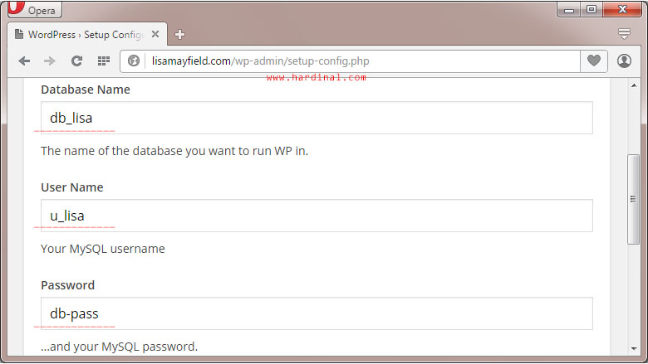Select the WordPress Setup Config tab
The image size is (648, 364).
tap(86, 34)
